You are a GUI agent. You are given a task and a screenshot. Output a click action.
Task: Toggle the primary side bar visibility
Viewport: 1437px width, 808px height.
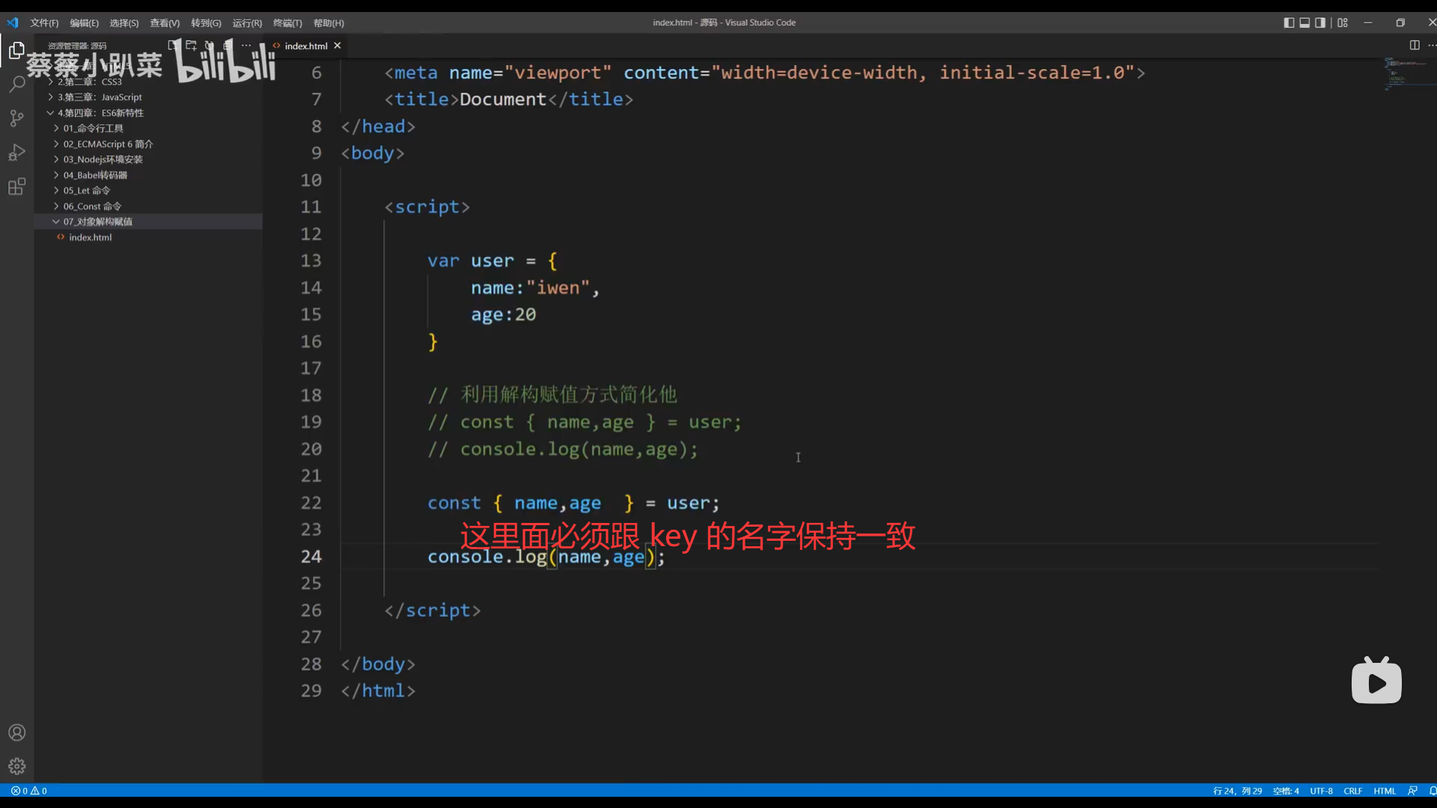click(x=1289, y=22)
